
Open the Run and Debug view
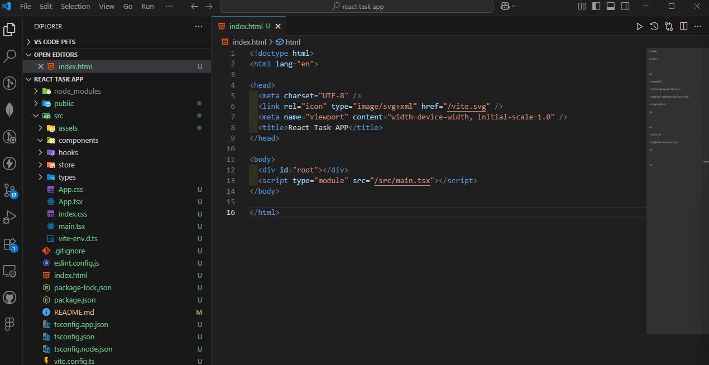(x=9, y=217)
